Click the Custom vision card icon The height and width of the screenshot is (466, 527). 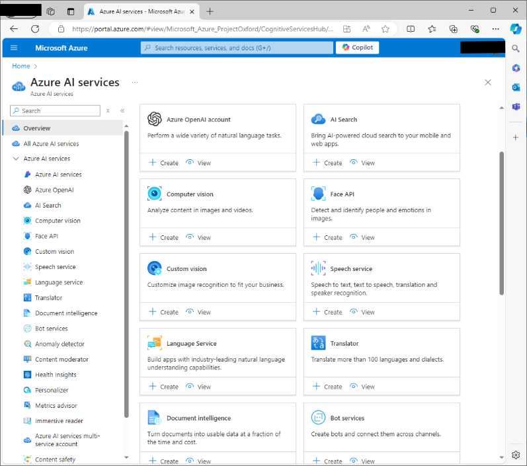(155, 268)
